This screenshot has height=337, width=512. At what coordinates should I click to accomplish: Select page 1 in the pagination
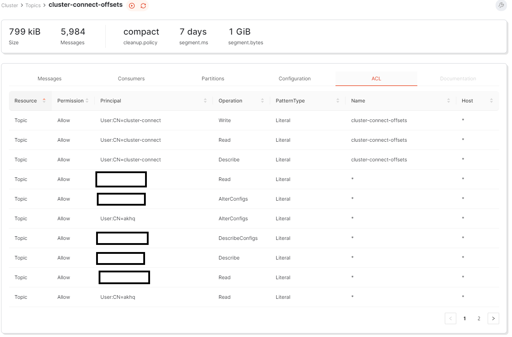[465, 318]
